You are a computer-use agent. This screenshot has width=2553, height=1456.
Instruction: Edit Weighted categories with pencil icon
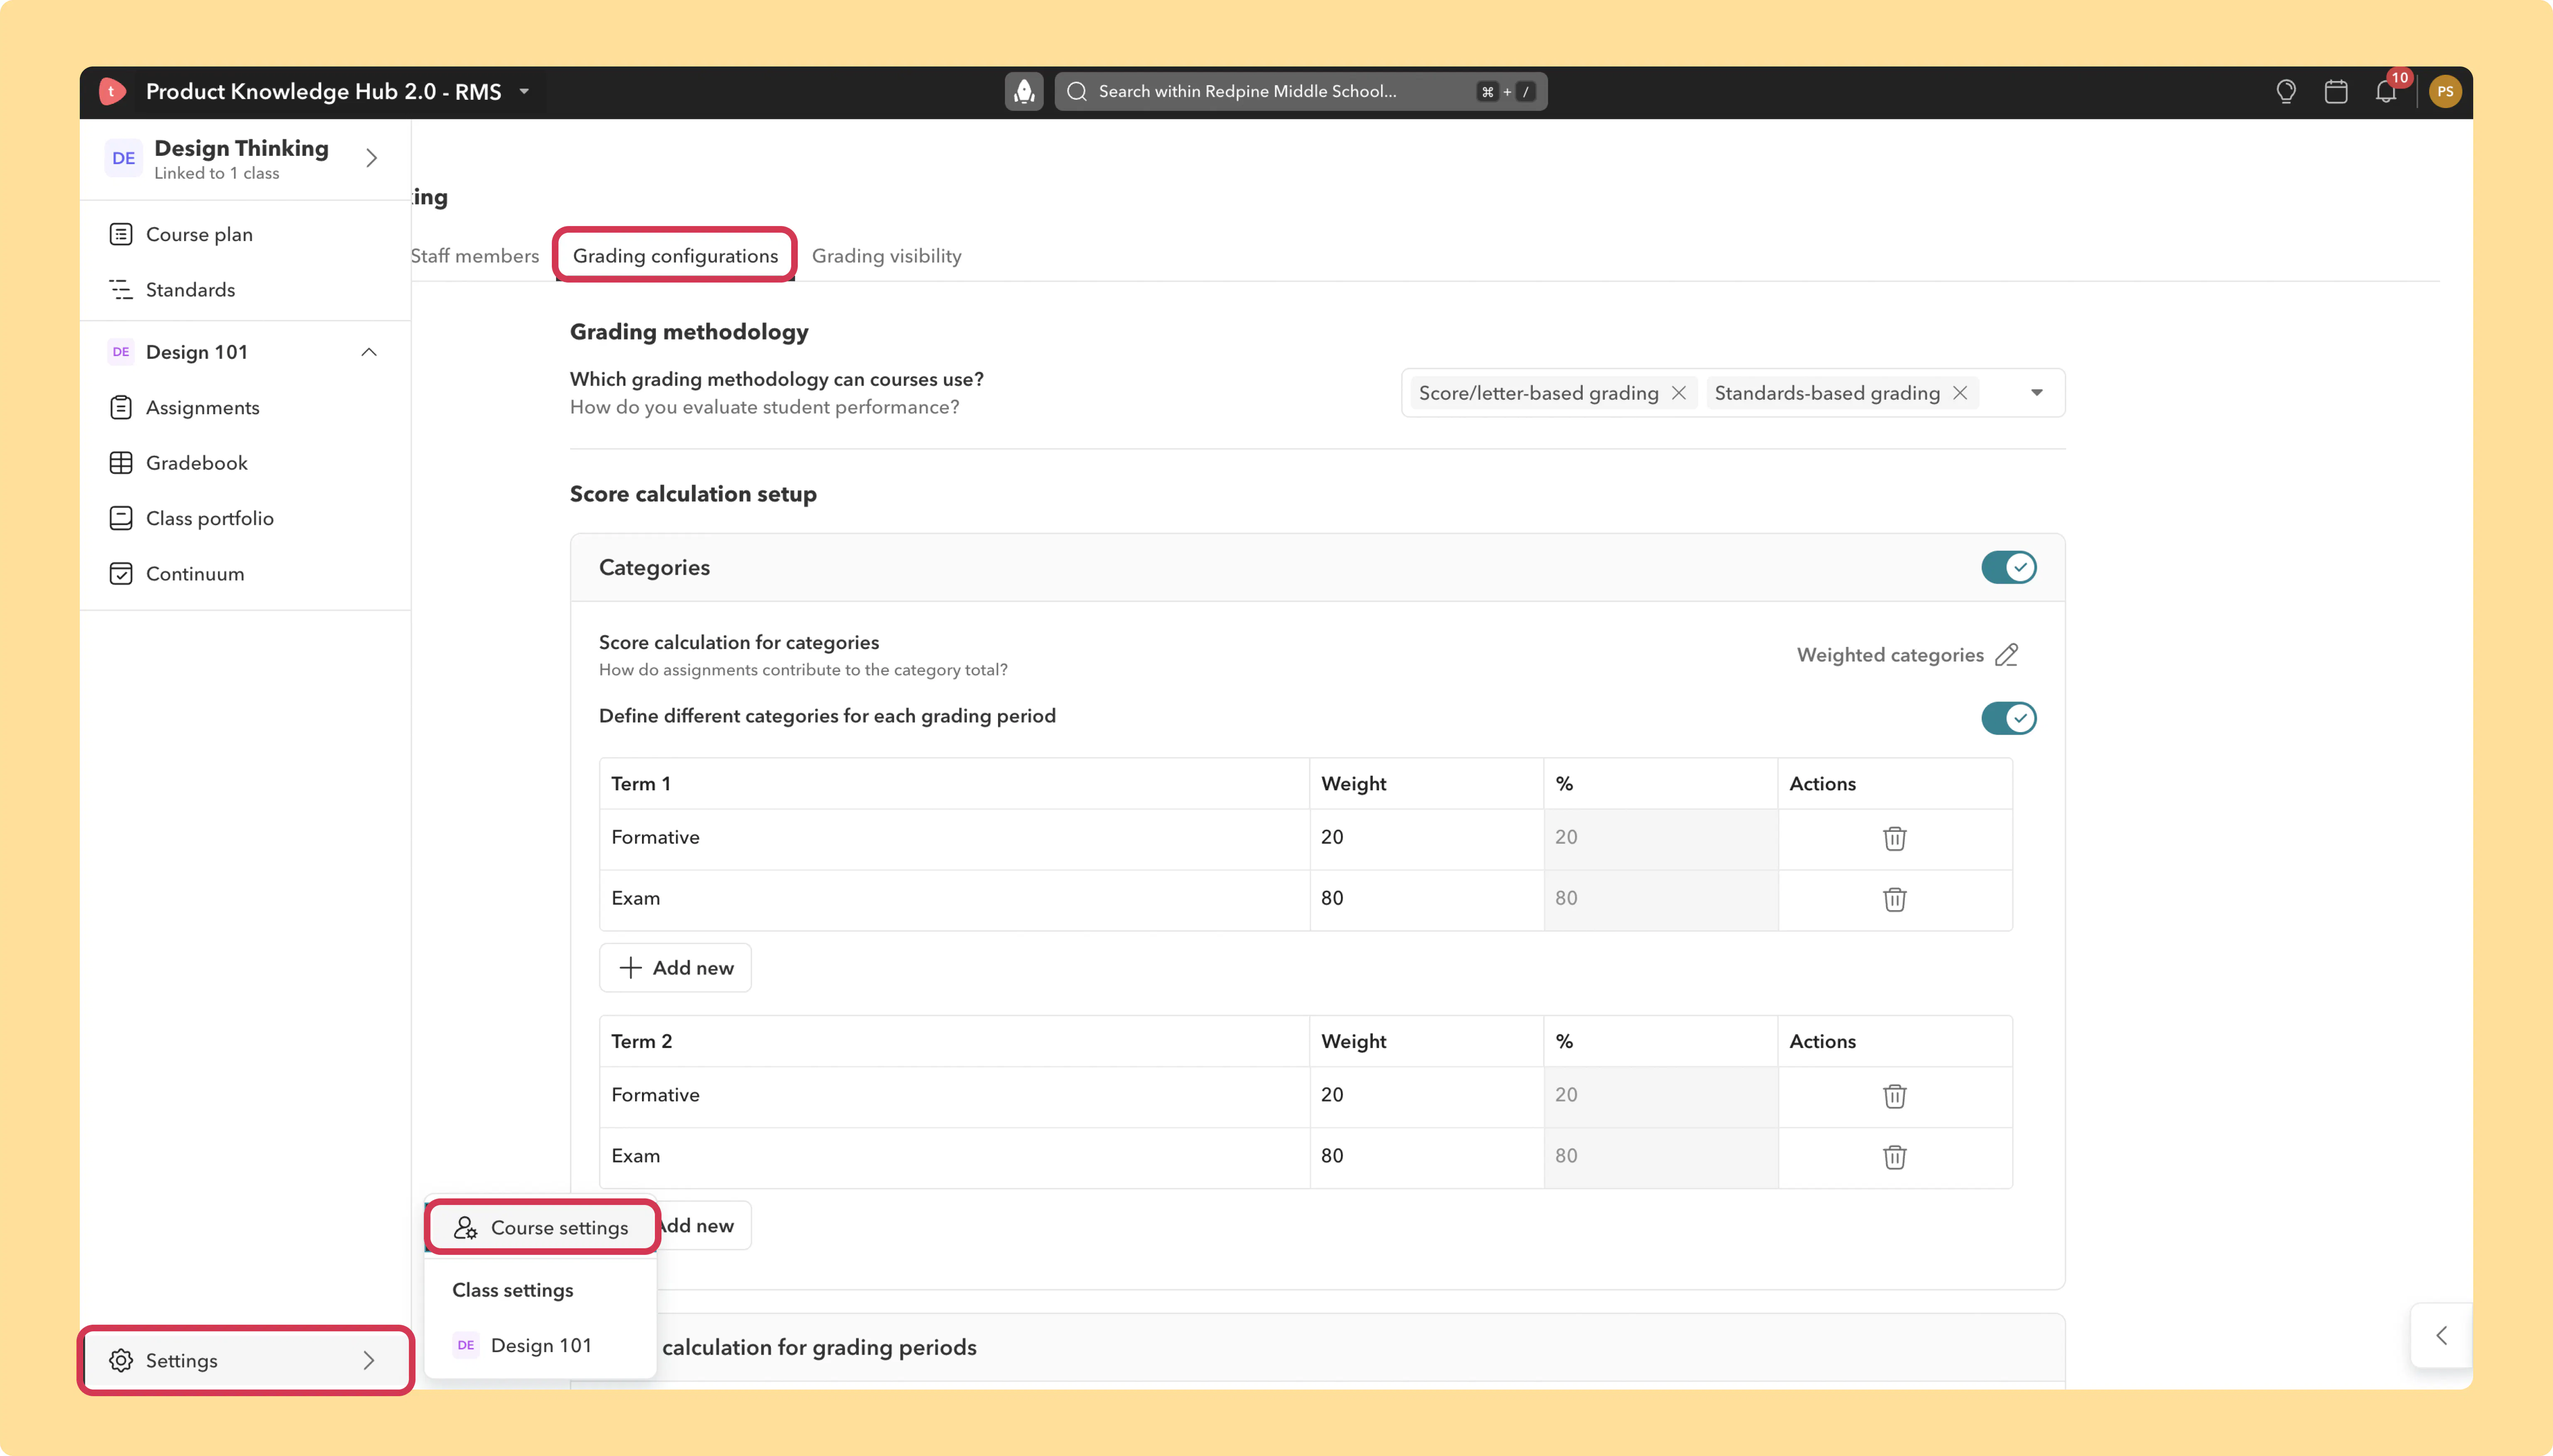2006,655
